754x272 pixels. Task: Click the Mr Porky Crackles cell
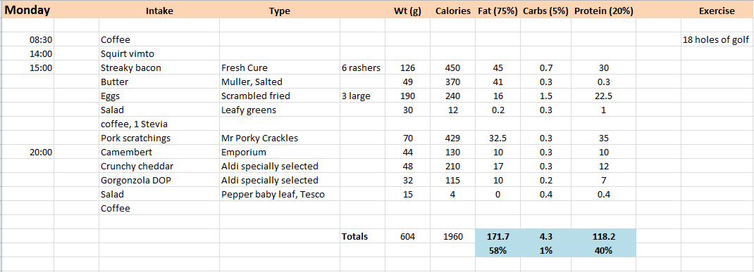tap(279, 138)
